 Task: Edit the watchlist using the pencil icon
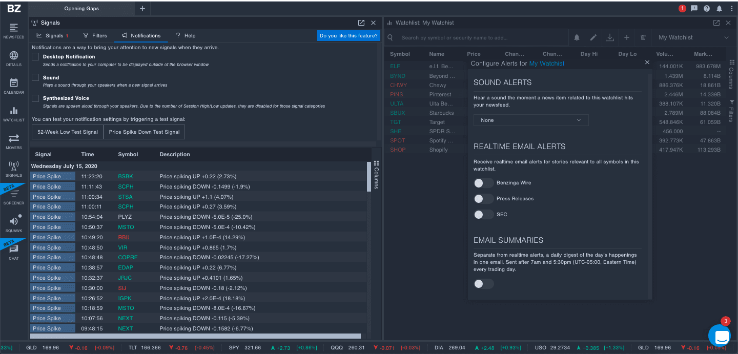tap(593, 37)
